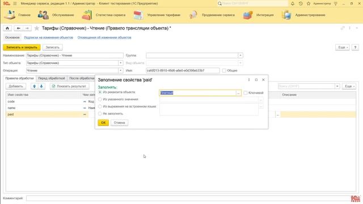Screen dimensions: 363x204
Task: Click the Имя identifier field
Action: 183,70
